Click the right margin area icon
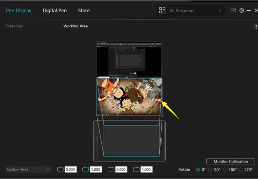The image size is (258, 179). [x=85, y=170]
